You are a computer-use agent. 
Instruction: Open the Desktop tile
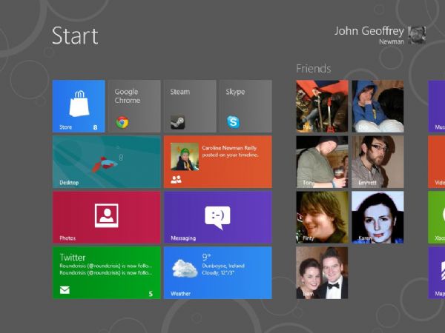[x=106, y=161]
